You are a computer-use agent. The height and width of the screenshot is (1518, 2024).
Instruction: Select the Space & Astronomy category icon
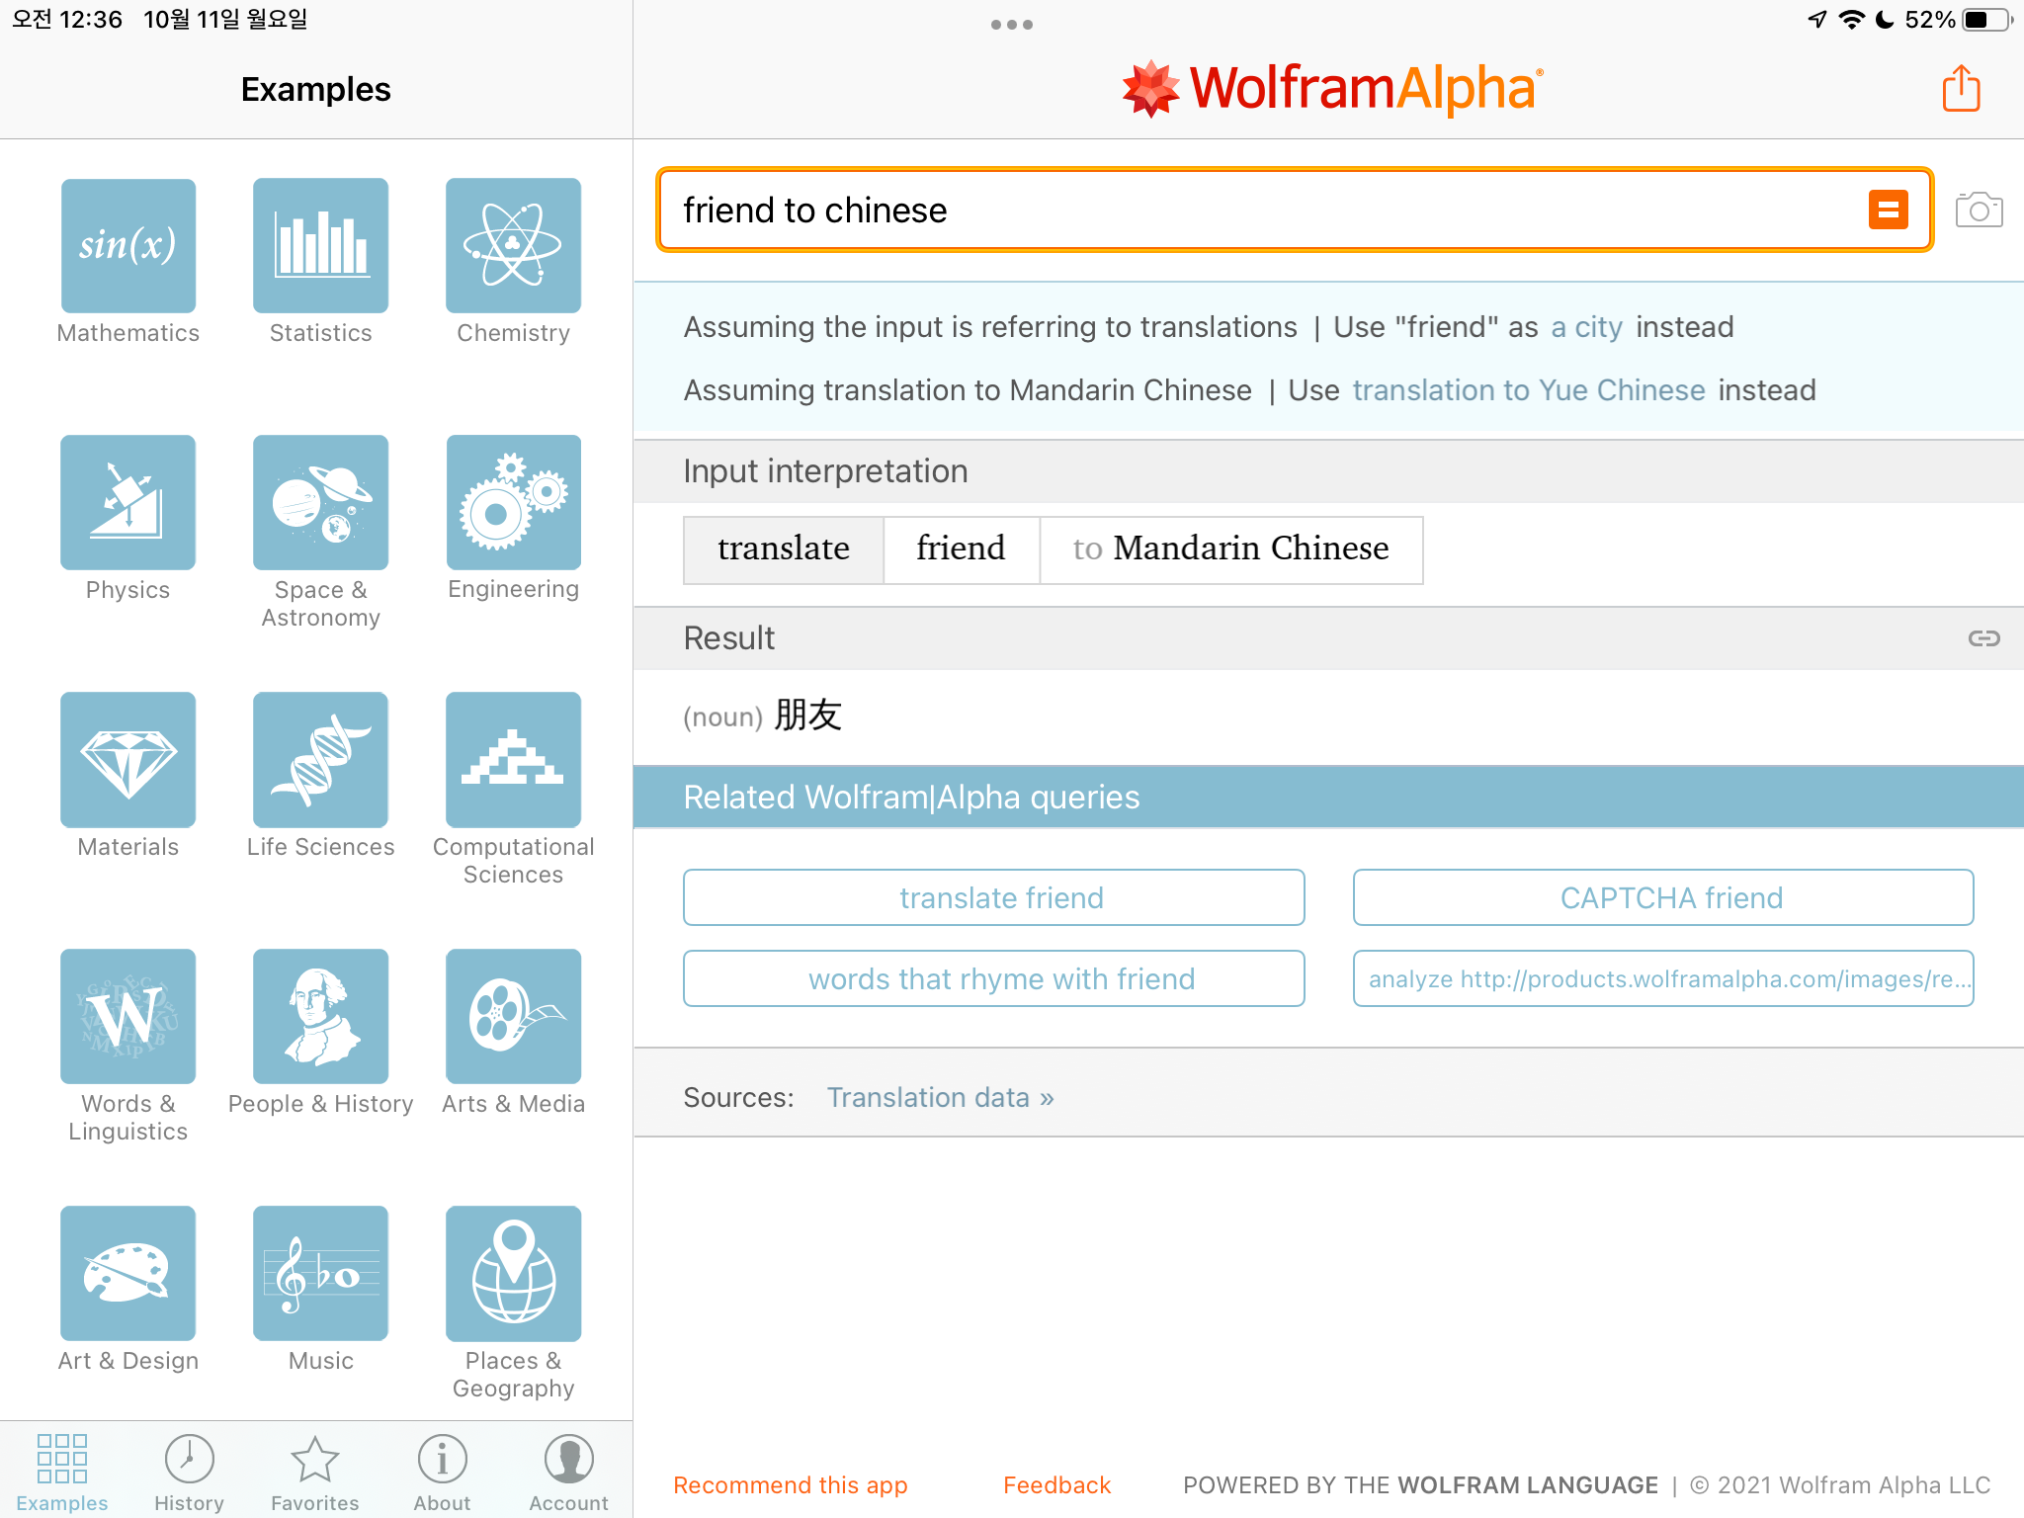(320, 503)
